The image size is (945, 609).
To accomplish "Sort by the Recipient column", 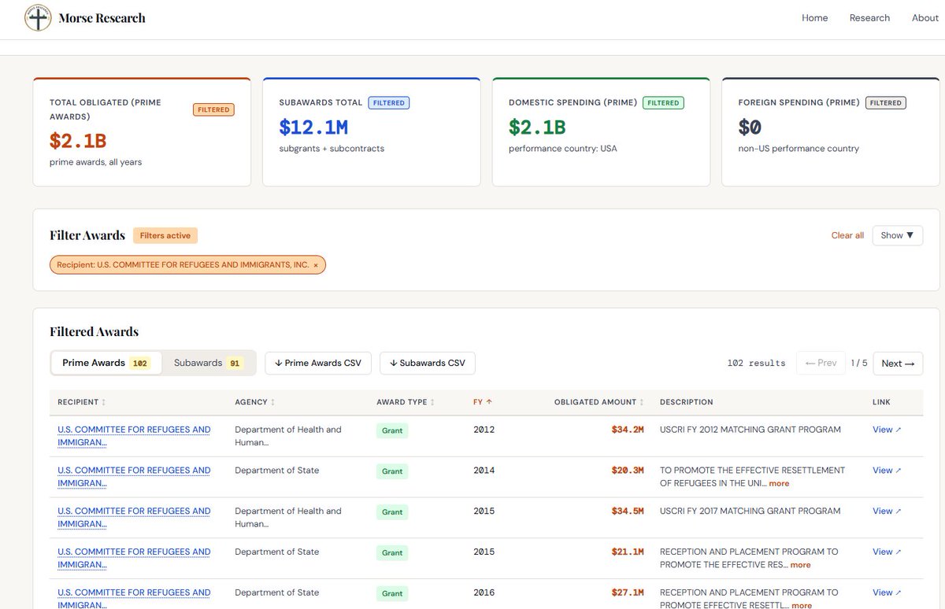I will (x=81, y=402).
